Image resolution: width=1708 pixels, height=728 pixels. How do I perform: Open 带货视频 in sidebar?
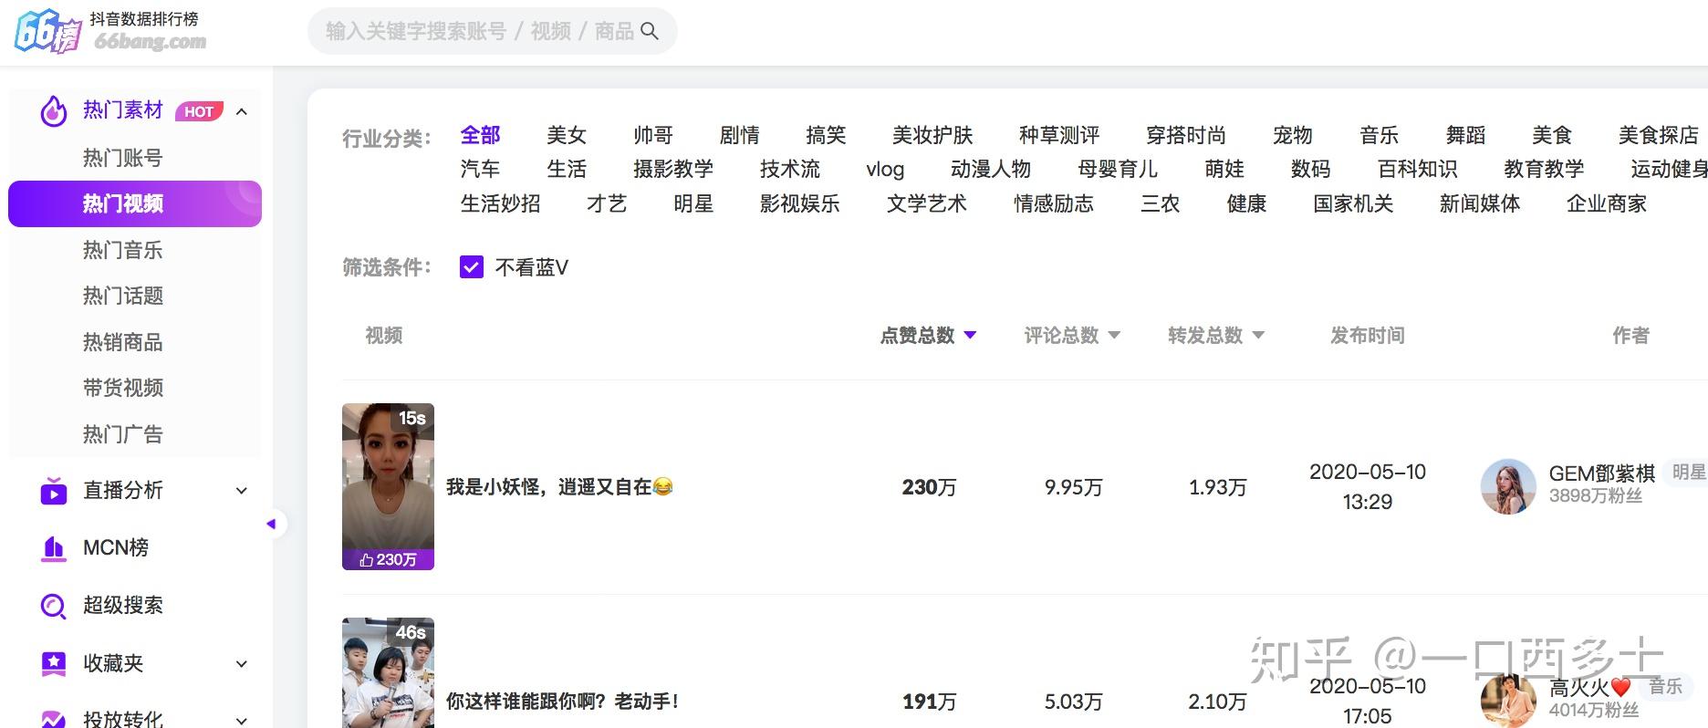pos(123,388)
